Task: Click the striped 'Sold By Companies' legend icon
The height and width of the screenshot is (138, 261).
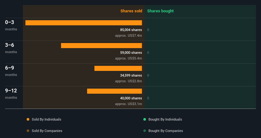Action: pos(28,131)
